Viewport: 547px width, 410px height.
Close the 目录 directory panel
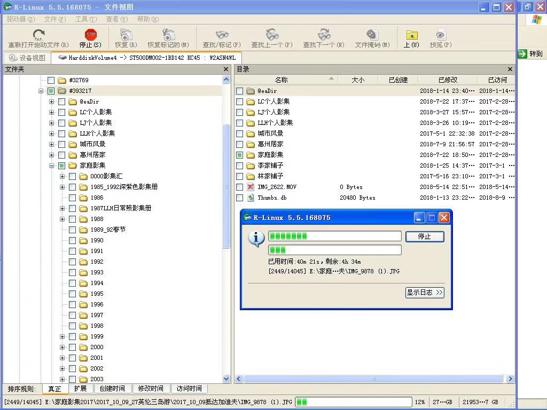point(510,69)
